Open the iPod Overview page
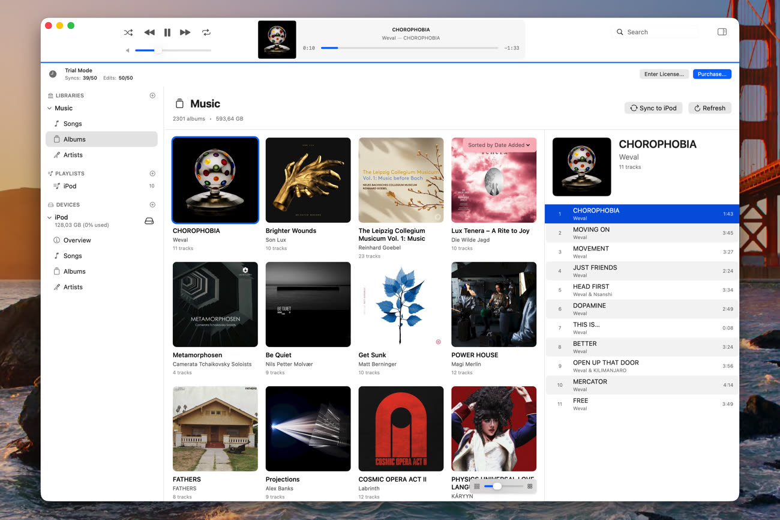 (x=101, y=240)
